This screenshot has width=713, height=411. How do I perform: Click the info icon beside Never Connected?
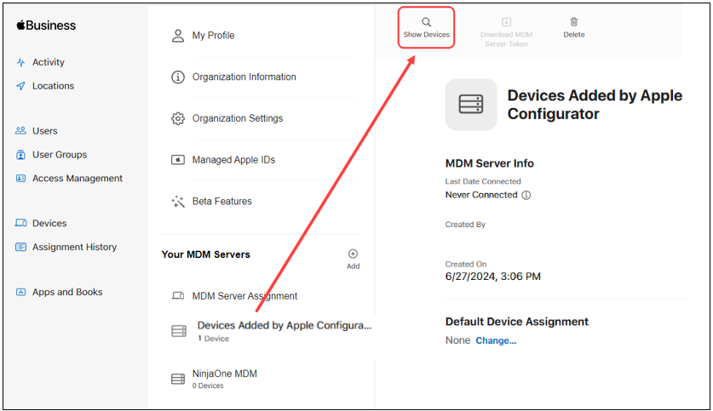point(526,195)
